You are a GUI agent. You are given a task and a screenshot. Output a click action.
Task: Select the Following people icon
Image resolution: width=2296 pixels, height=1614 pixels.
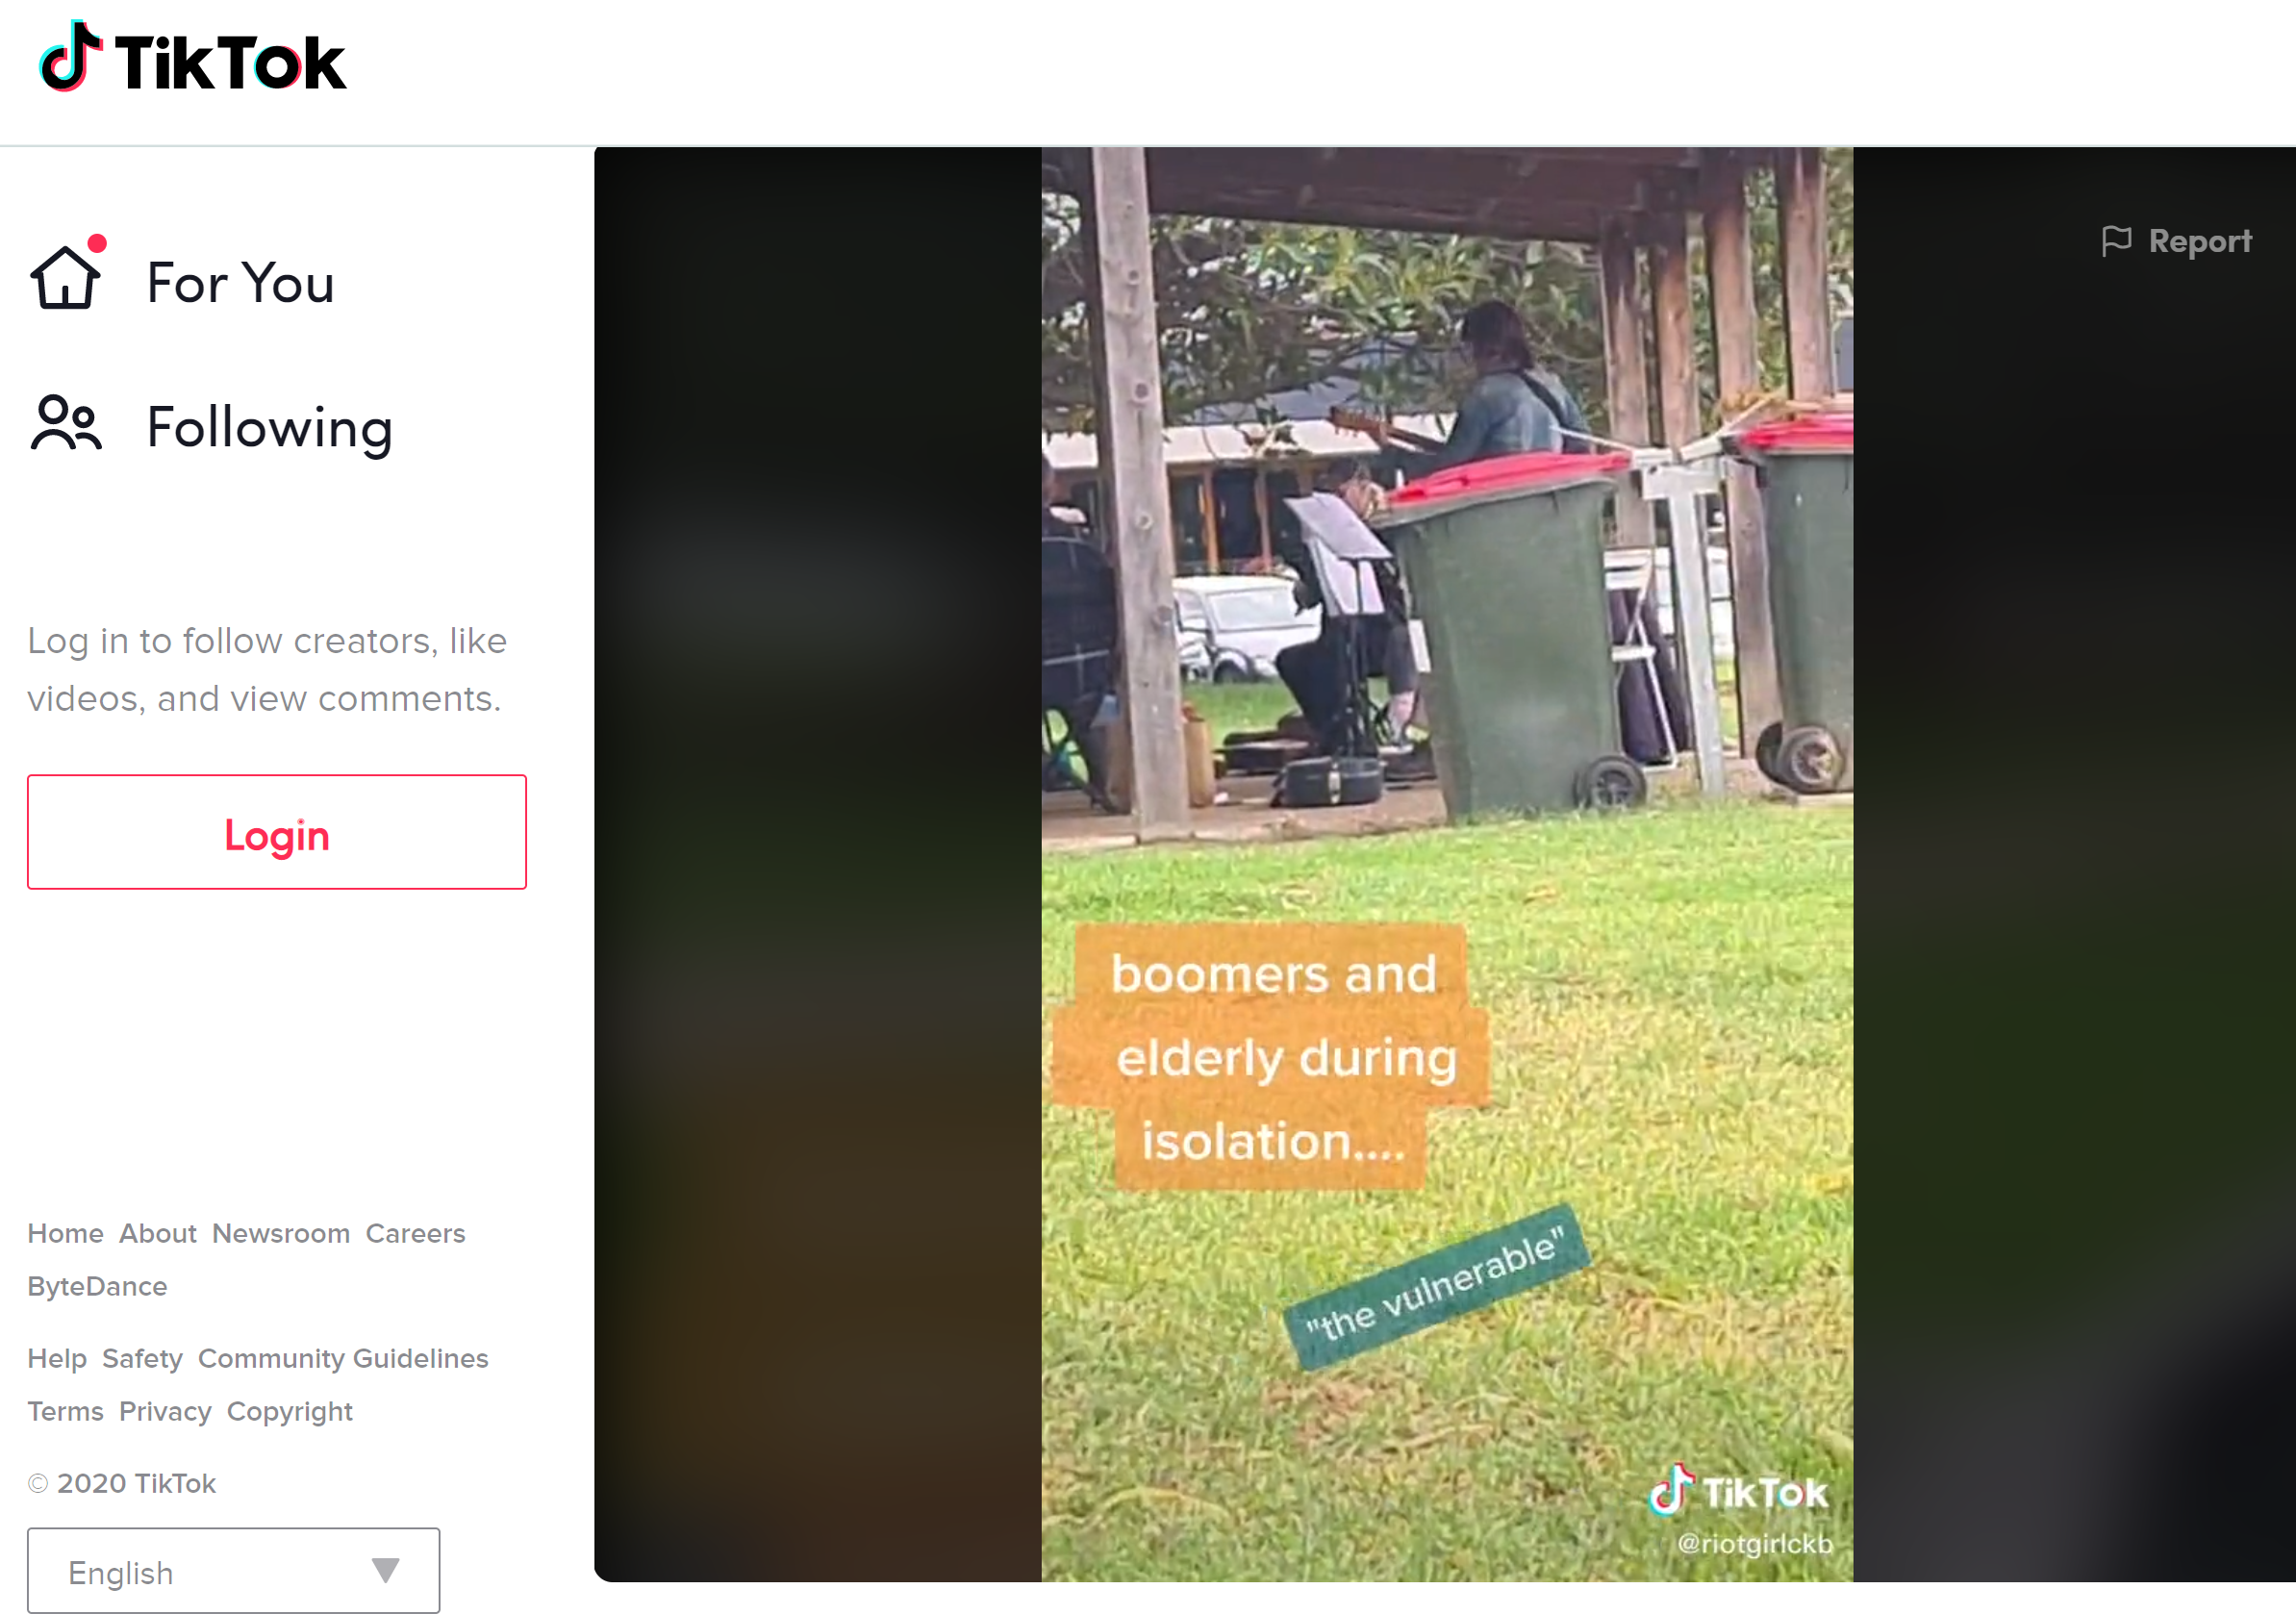click(x=66, y=424)
